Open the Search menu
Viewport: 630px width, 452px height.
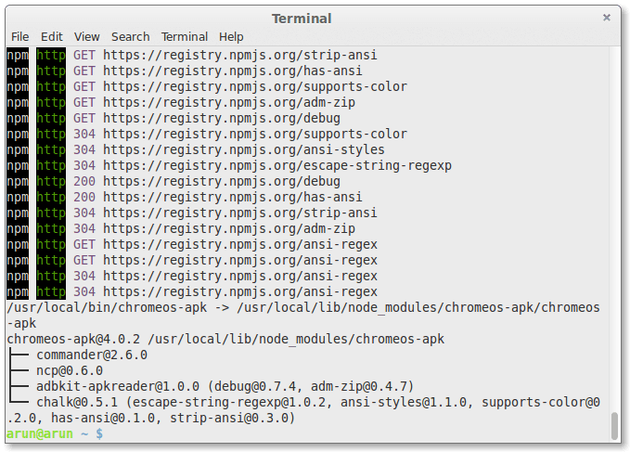(x=130, y=36)
